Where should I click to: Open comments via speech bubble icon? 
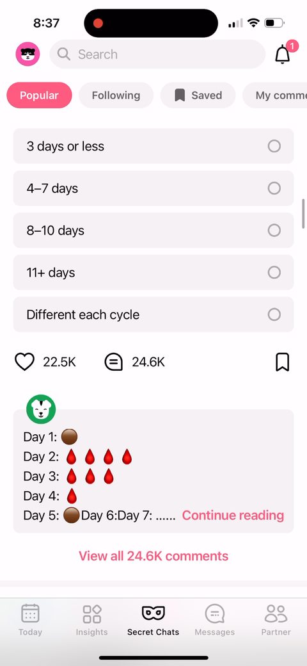(114, 362)
